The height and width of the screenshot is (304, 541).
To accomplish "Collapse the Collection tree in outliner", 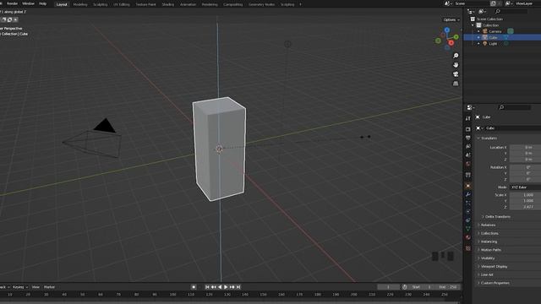I will (x=473, y=25).
